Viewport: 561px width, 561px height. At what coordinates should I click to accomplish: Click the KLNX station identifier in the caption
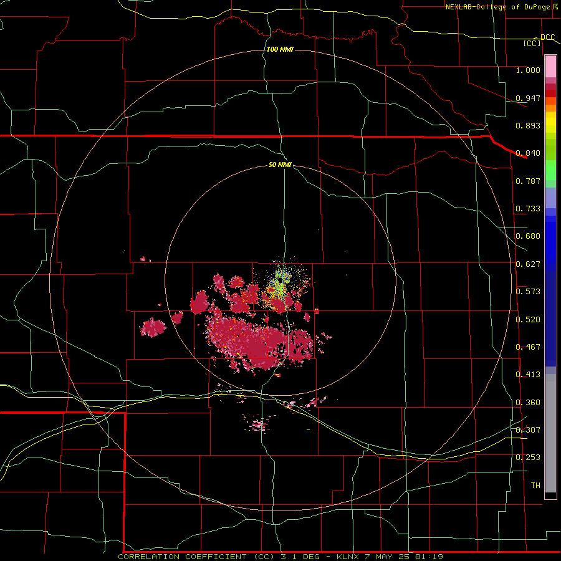(x=347, y=557)
